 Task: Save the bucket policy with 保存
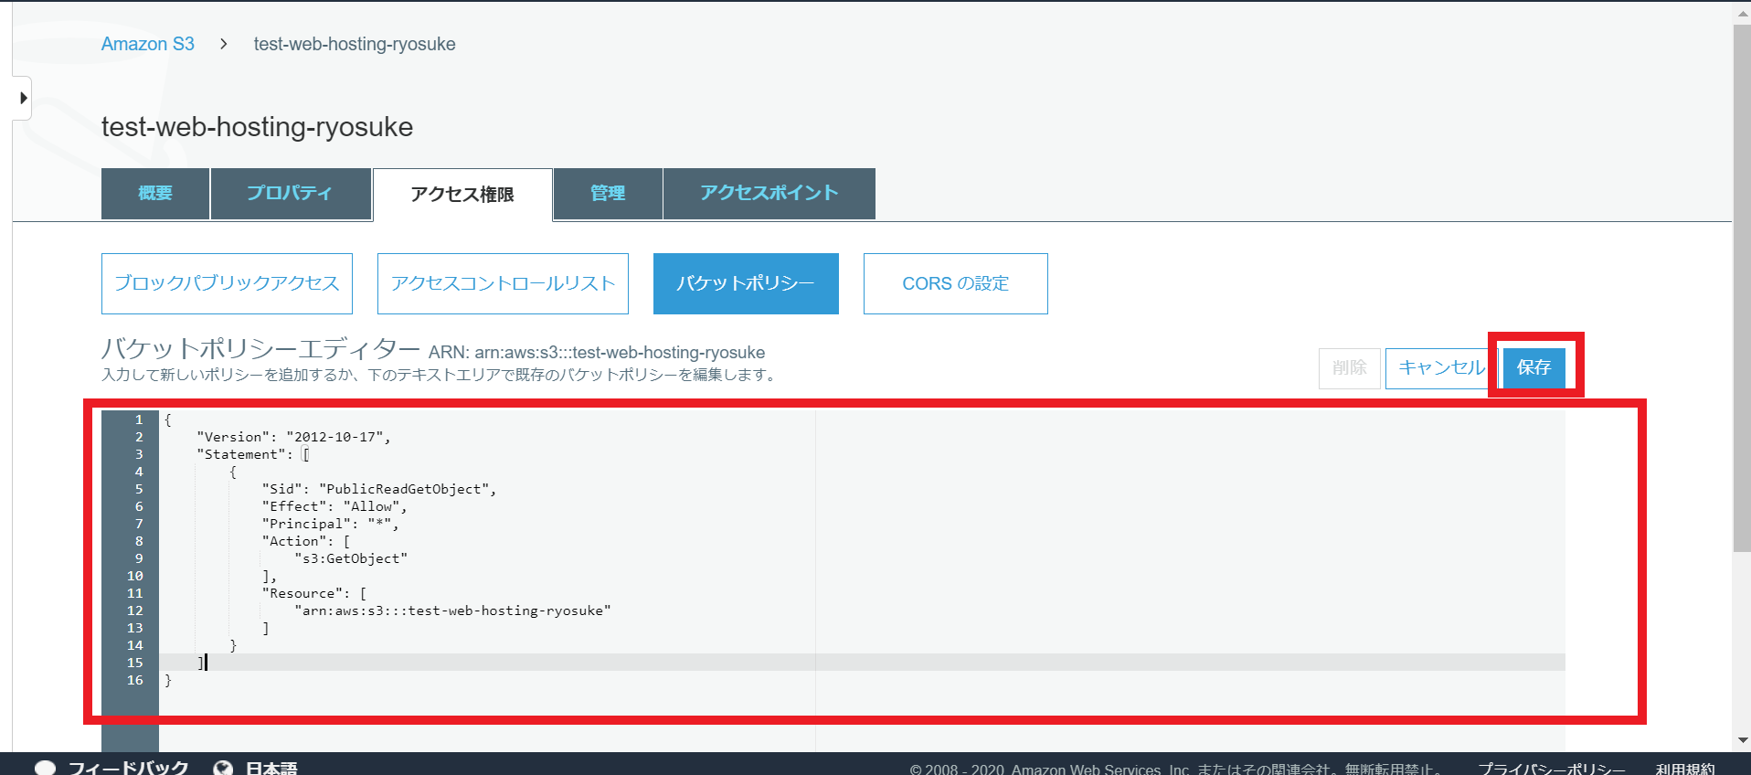[x=1534, y=367]
